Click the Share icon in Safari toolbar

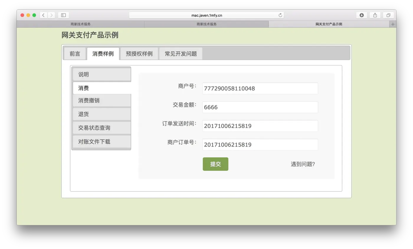[375, 15]
